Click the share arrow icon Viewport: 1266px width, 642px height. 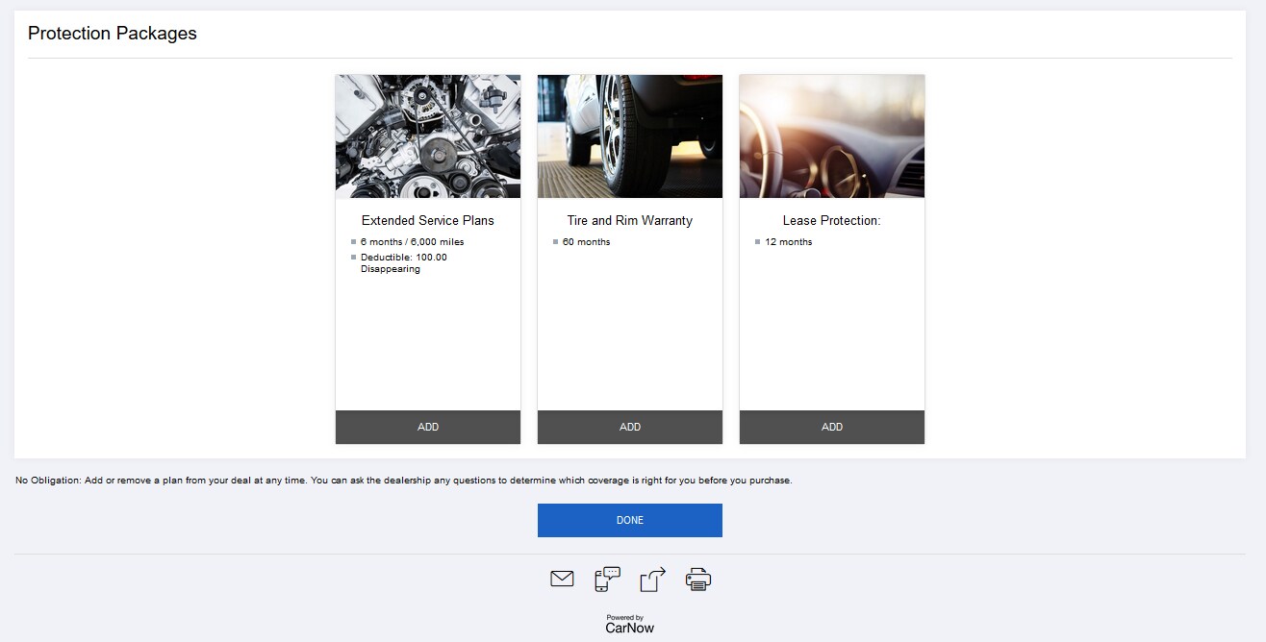click(x=652, y=579)
